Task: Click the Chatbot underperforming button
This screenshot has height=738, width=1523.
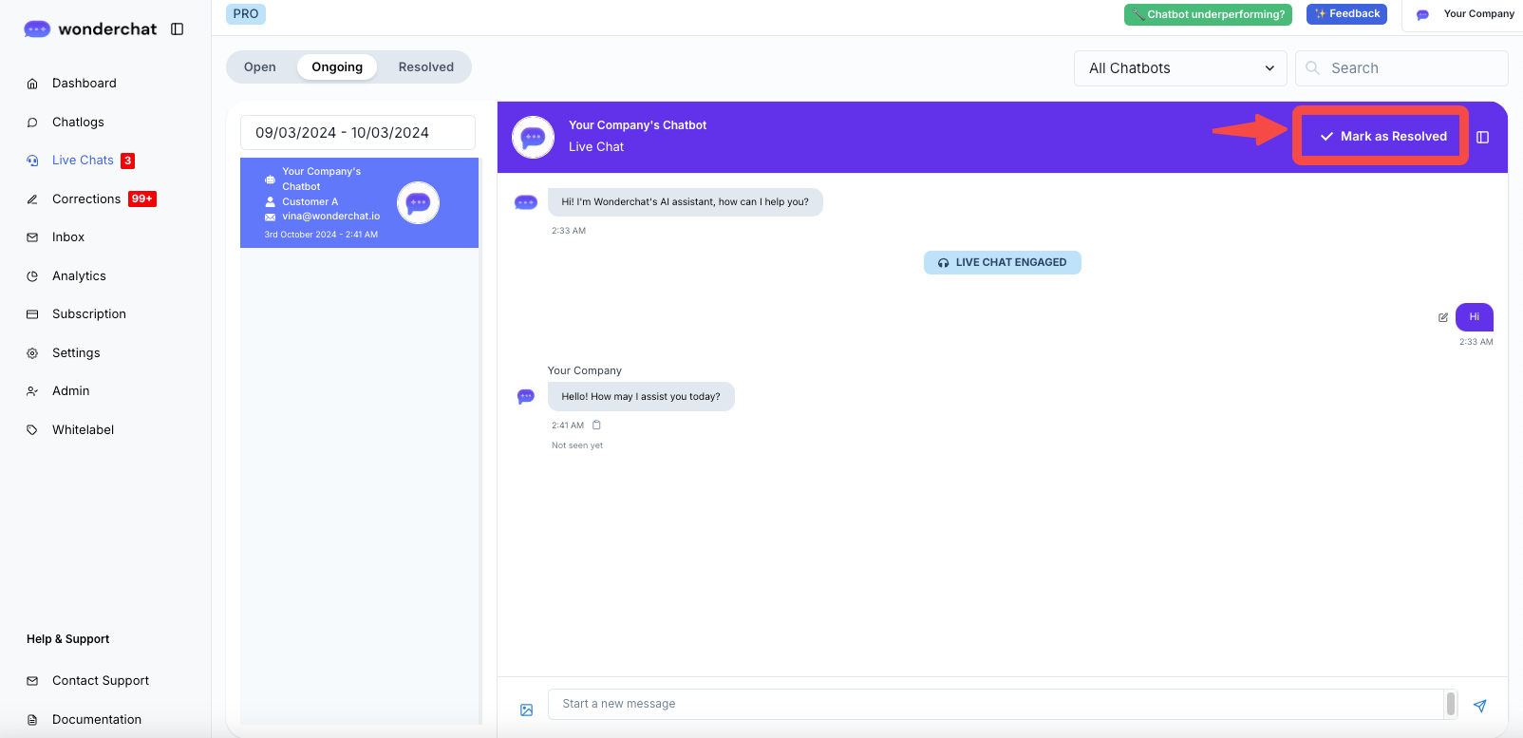Action: (1208, 14)
